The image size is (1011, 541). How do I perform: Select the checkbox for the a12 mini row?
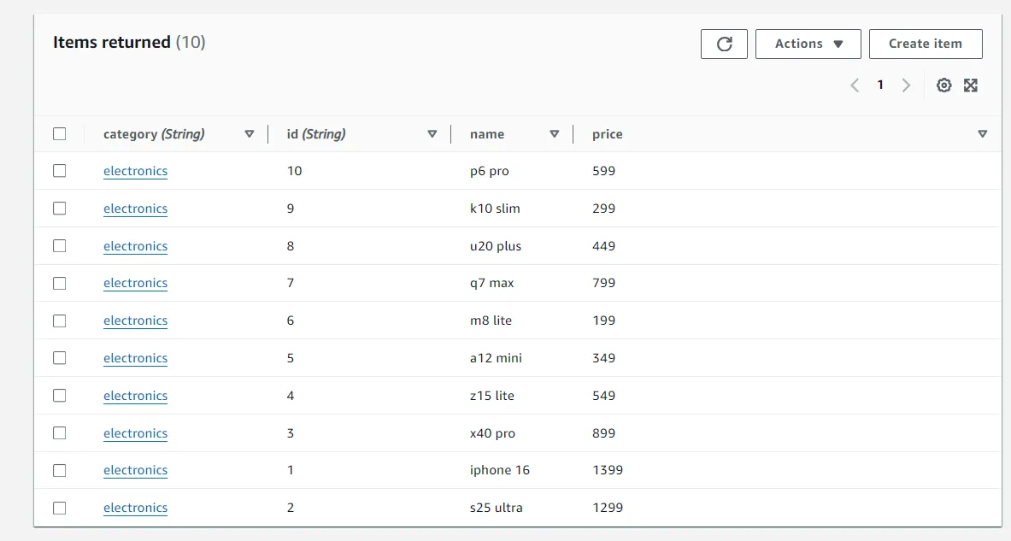(59, 357)
